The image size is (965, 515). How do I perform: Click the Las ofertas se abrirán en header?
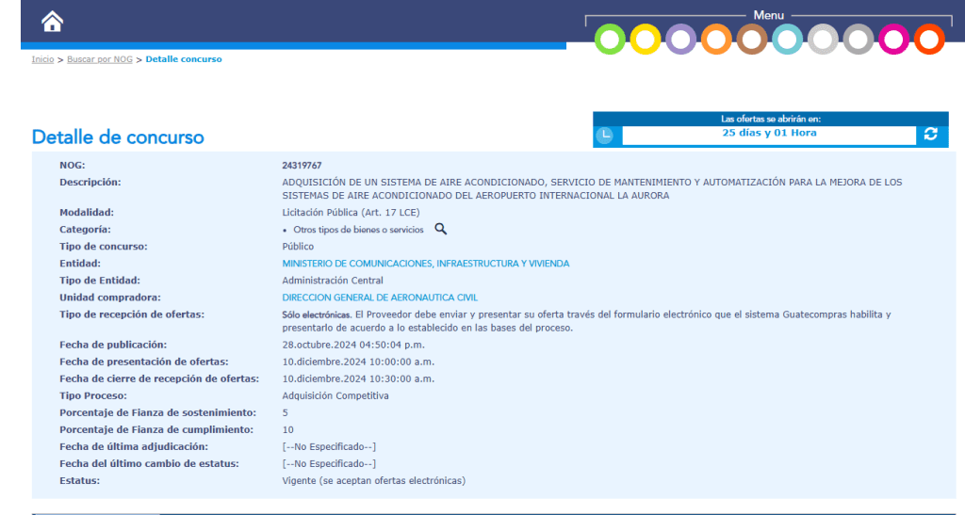click(x=771, y=120)
